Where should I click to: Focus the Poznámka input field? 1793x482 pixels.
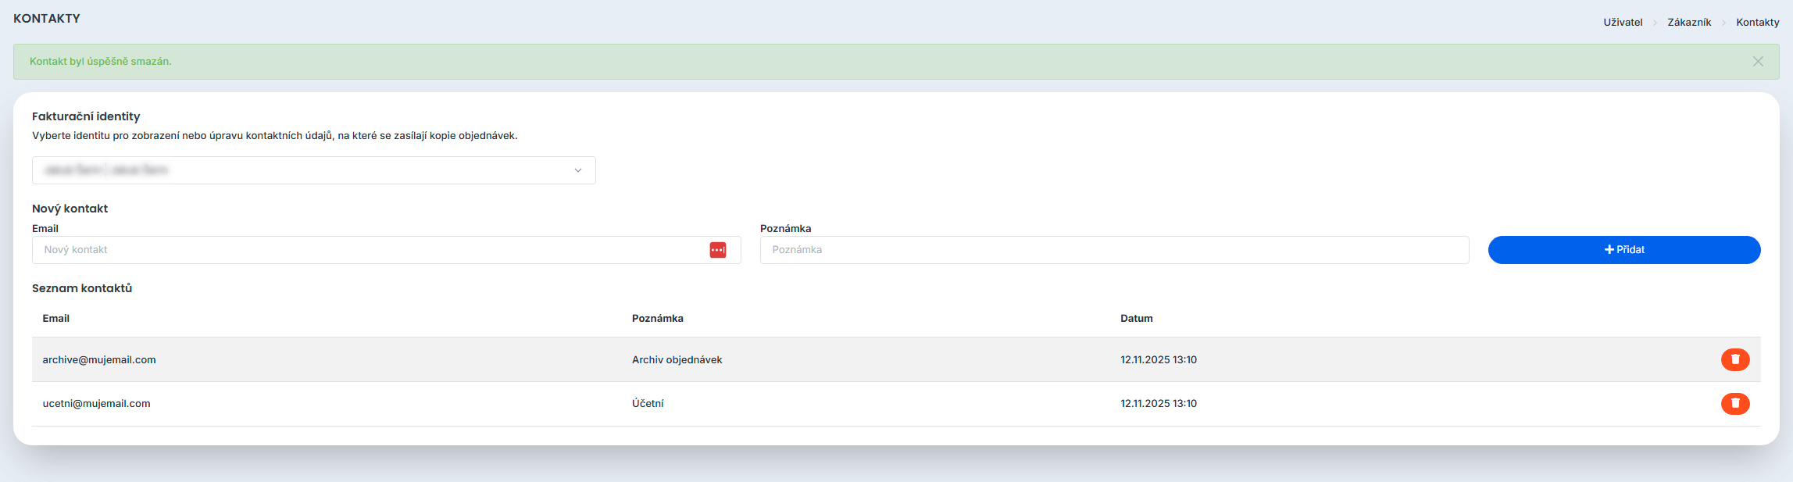pyautogui.click(x=1113, y=250)
